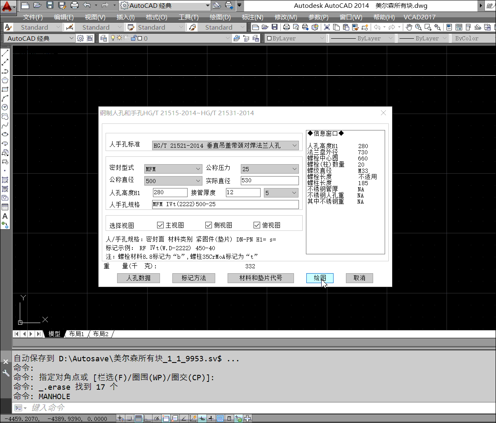Select the Ellipse draw tool

(x=5, y=135)
